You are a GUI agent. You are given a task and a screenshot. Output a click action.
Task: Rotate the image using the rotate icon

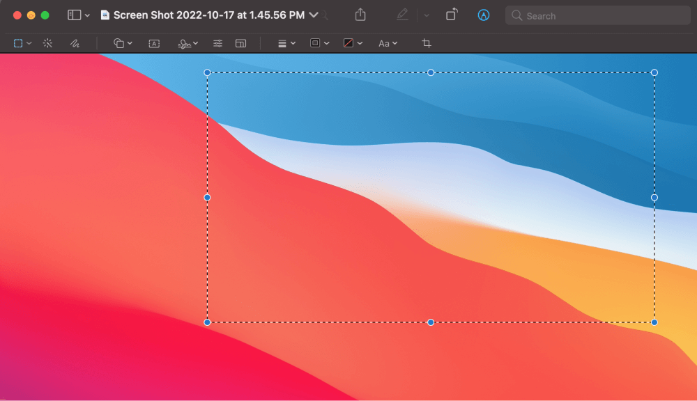tap(452, 15)
